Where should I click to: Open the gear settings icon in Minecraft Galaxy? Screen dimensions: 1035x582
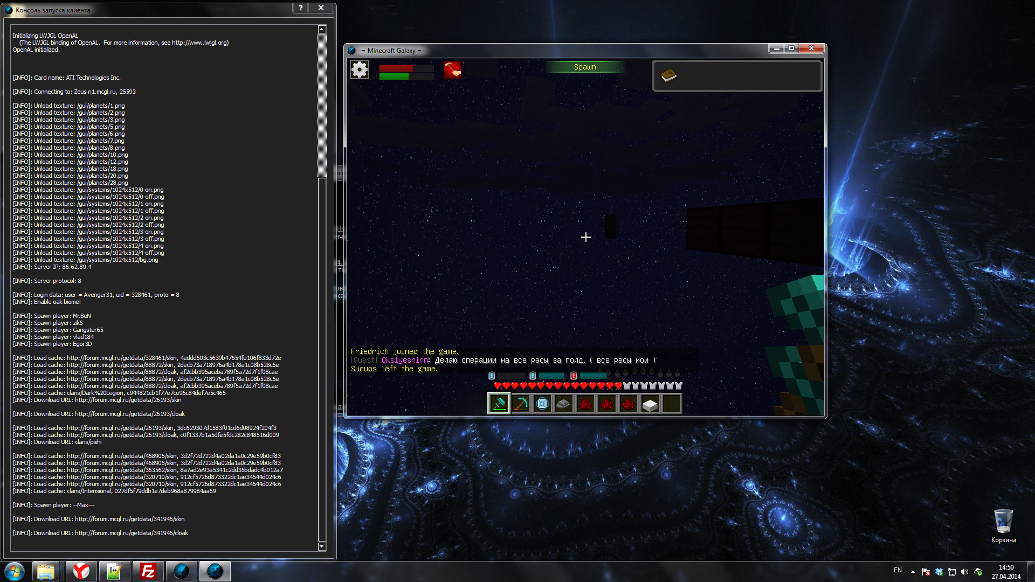360,70
